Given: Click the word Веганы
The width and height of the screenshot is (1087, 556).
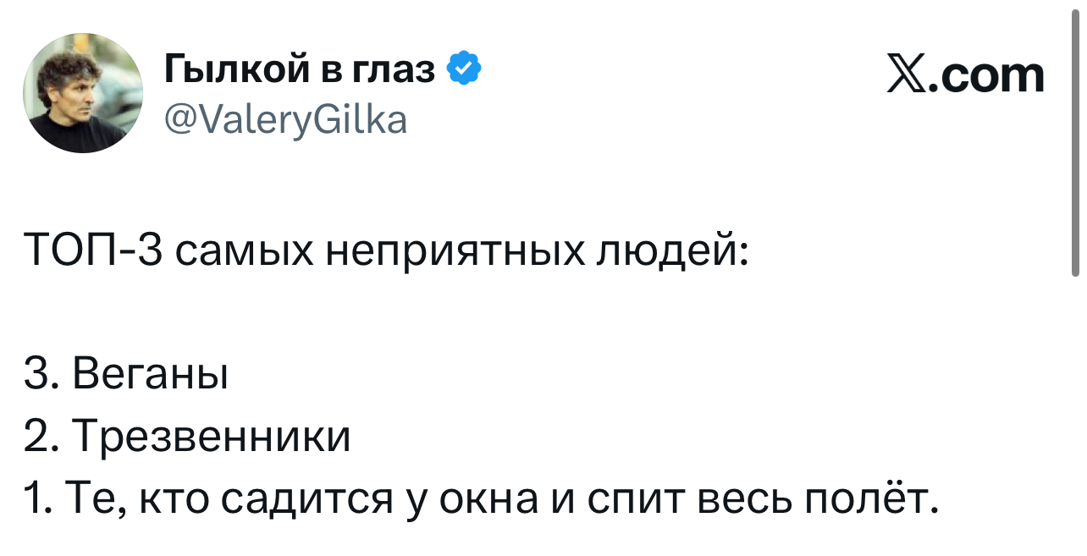Looking at the screenshot, I should tap(151, 374).
